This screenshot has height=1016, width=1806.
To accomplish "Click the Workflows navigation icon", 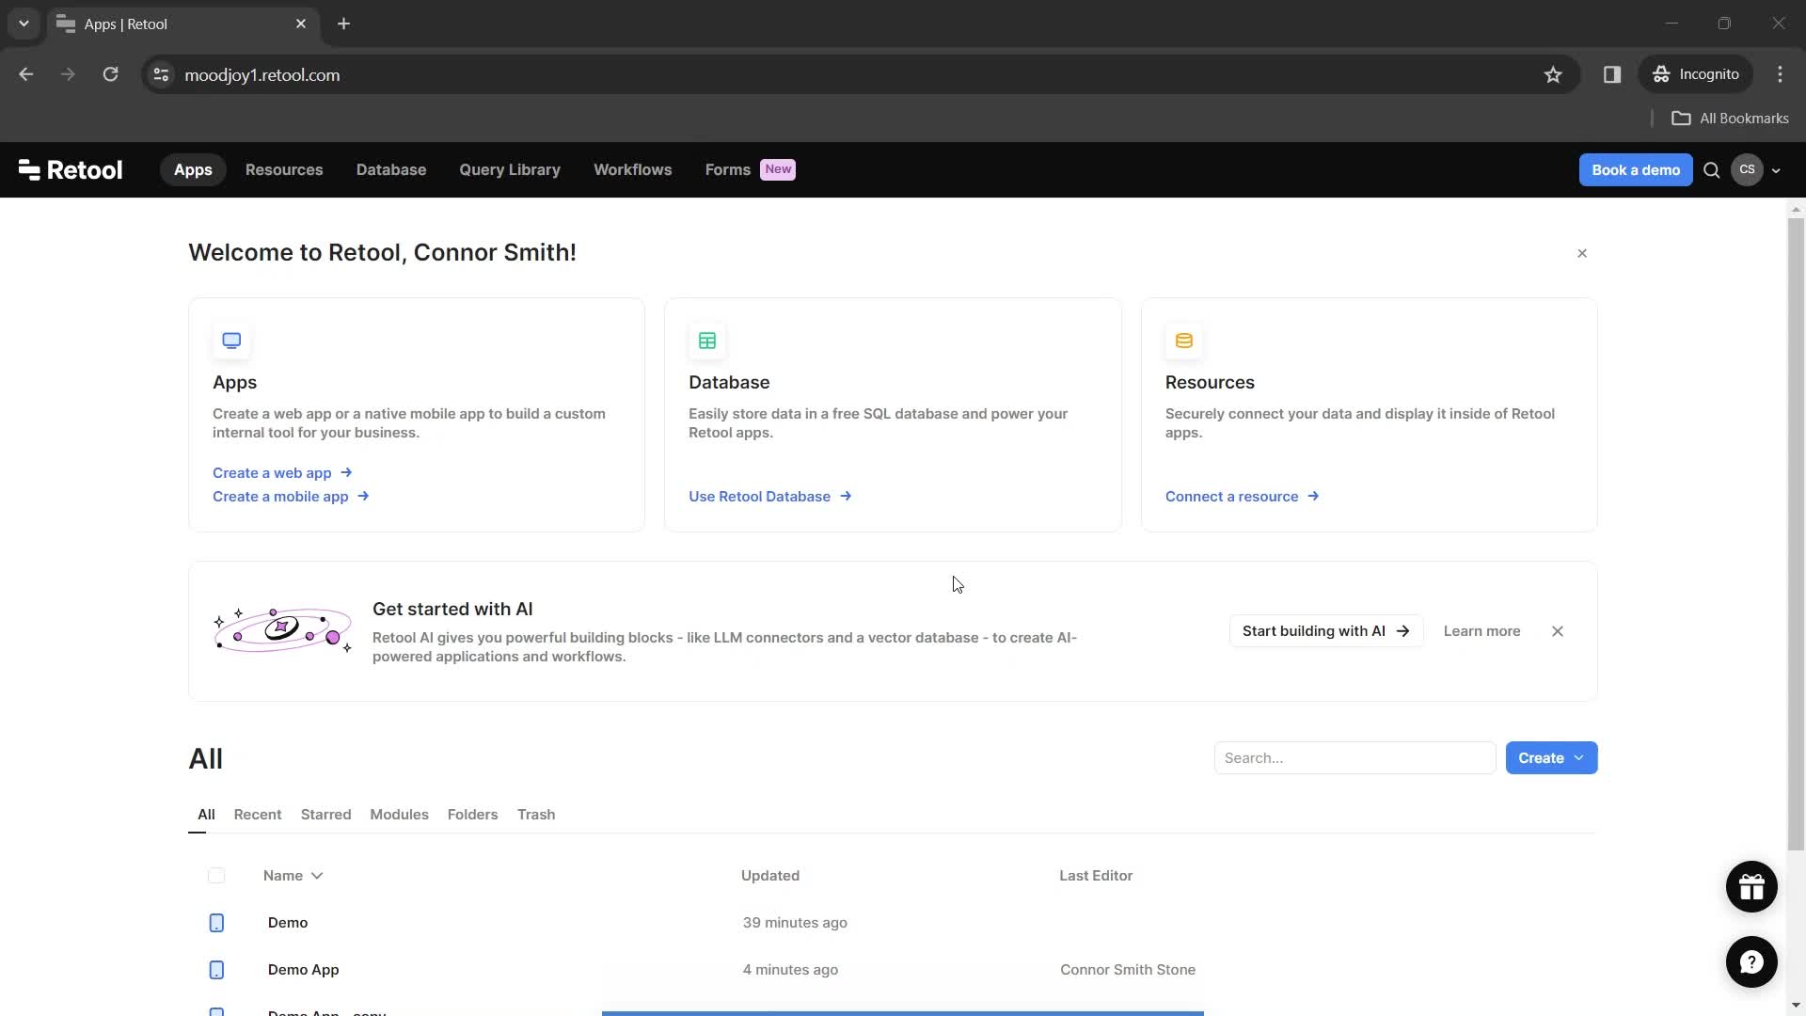I will point(633,168).
